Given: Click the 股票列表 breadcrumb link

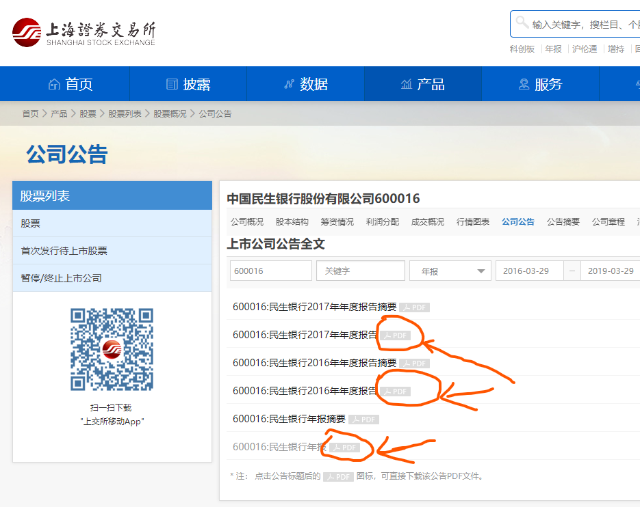Looking at the screenshot, I should click(x=125, y=113).
